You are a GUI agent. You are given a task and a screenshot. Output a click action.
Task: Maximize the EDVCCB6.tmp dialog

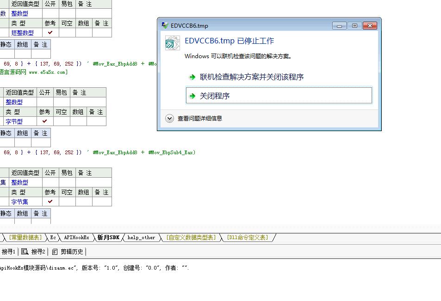click(x=354, y=26)
